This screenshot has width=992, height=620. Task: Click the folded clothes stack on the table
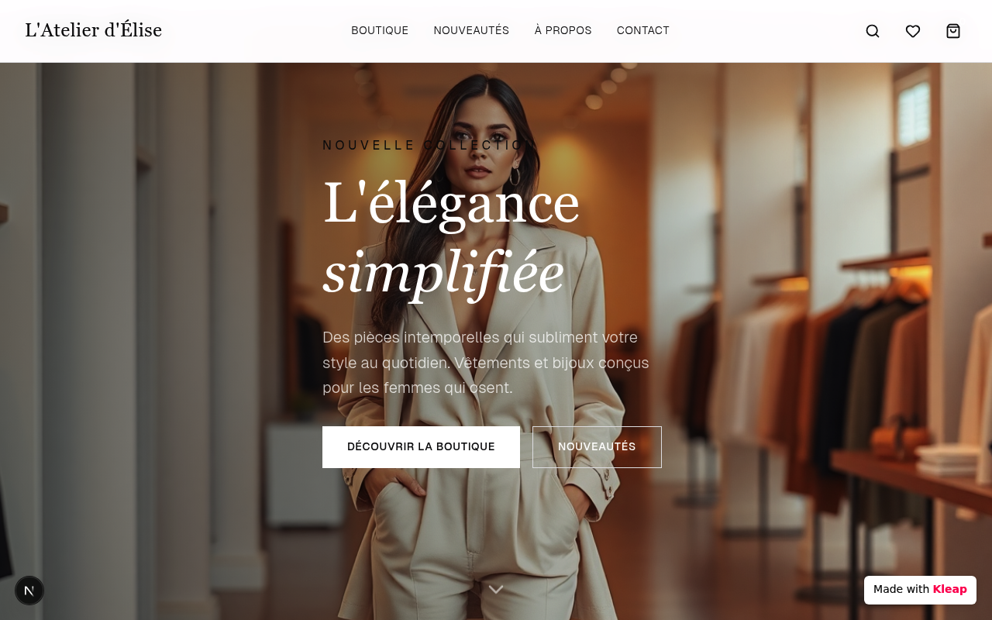(949, 460)
